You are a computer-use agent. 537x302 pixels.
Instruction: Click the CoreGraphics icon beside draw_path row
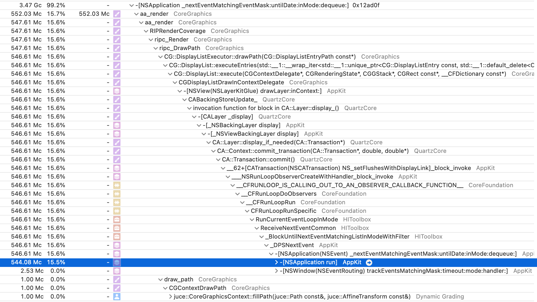[117, 280]
